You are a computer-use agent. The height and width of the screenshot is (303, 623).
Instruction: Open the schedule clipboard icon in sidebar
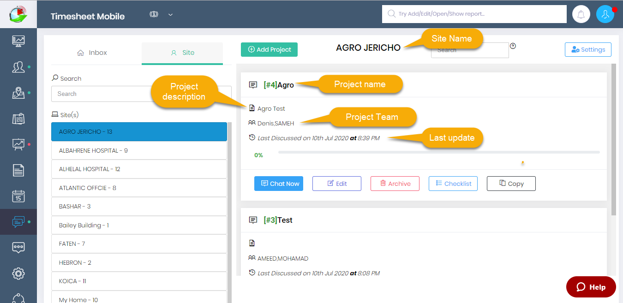point(18,119)
